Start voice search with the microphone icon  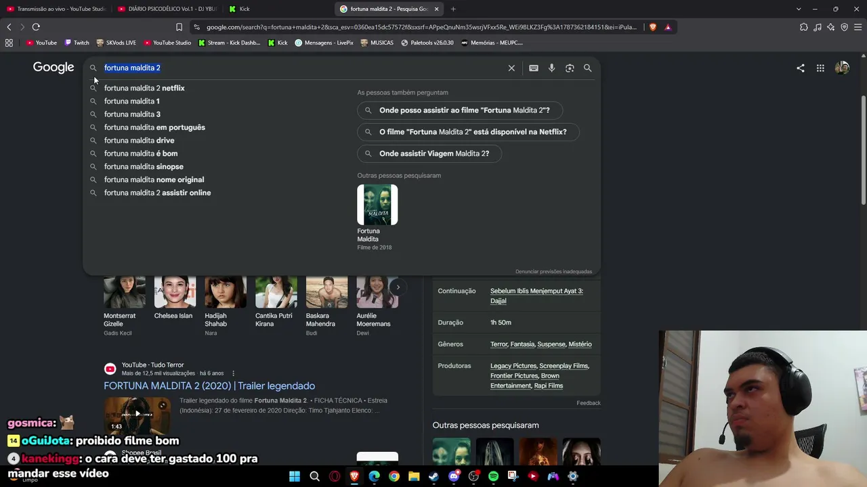(551, 68)
